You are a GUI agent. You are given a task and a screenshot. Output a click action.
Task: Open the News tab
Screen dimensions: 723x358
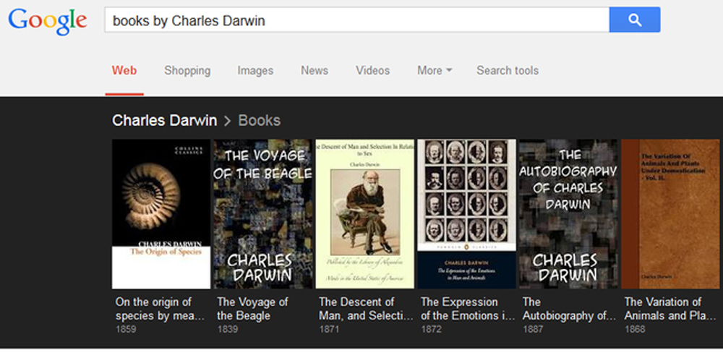pos(315,71)
